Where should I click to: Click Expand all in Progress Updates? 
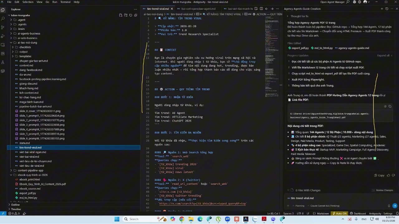coord(385,55)
